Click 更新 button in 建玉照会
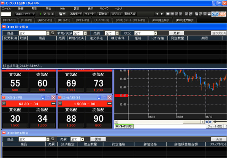Image resolution: width=227 pixels, height=158 pixels. pyautogui.click(x=98, y=139)
